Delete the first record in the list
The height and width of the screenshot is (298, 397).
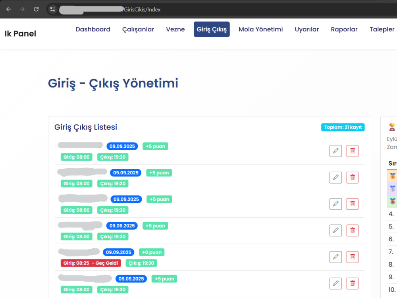[353, 151]
